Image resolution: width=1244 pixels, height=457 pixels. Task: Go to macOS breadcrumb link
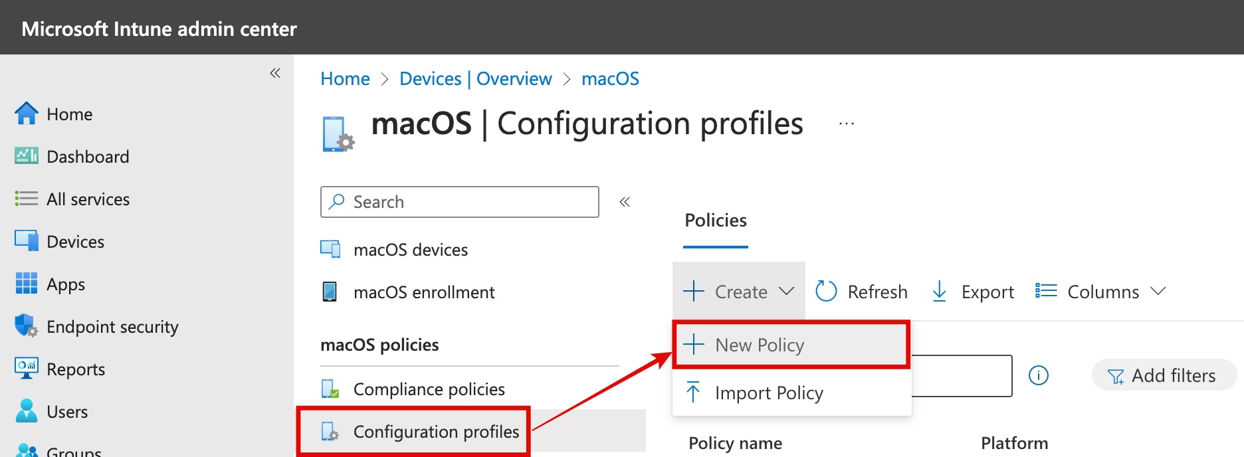click(610, 78)
